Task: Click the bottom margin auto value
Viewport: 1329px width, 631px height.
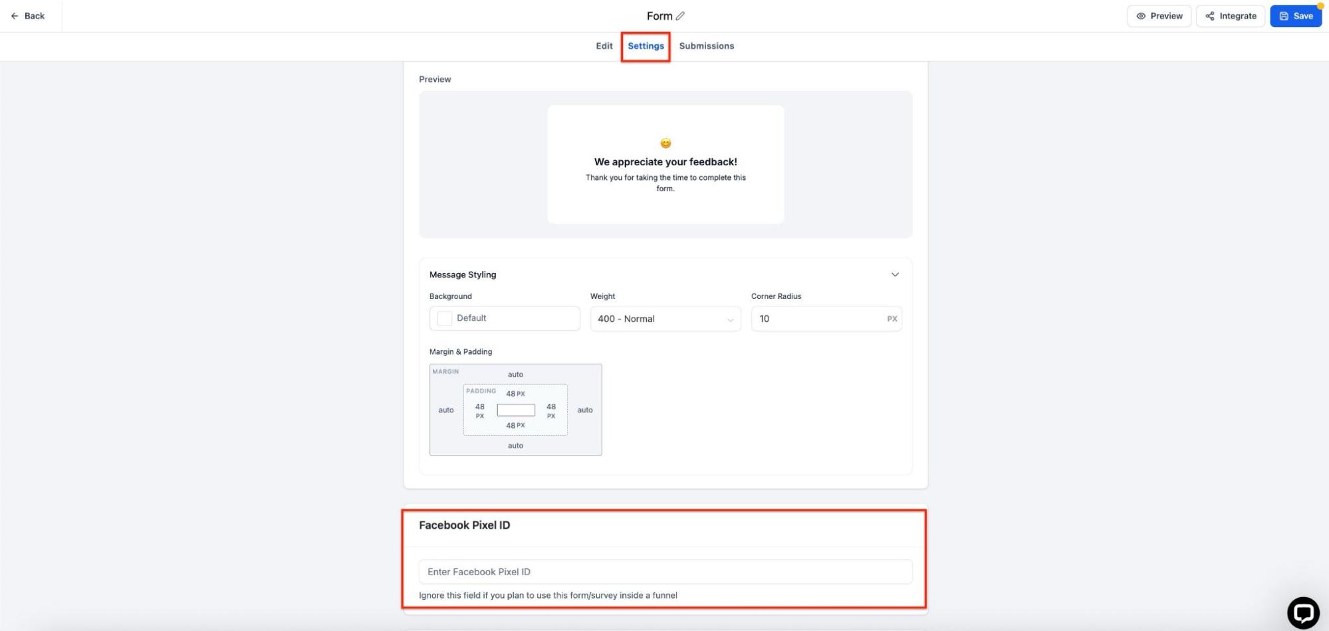Action: pyautogui.click(x=515, y=446)
